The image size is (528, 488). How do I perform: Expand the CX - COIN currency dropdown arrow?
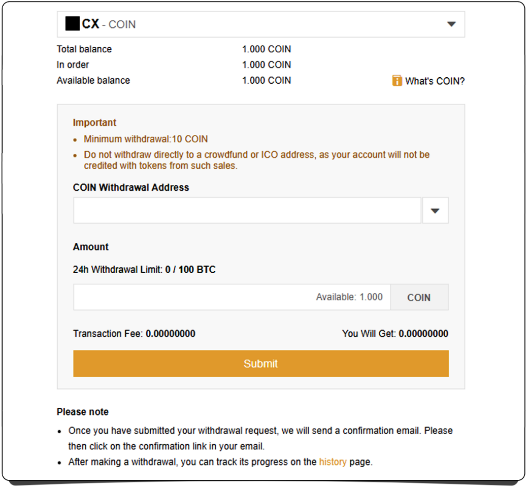[451, 24]
